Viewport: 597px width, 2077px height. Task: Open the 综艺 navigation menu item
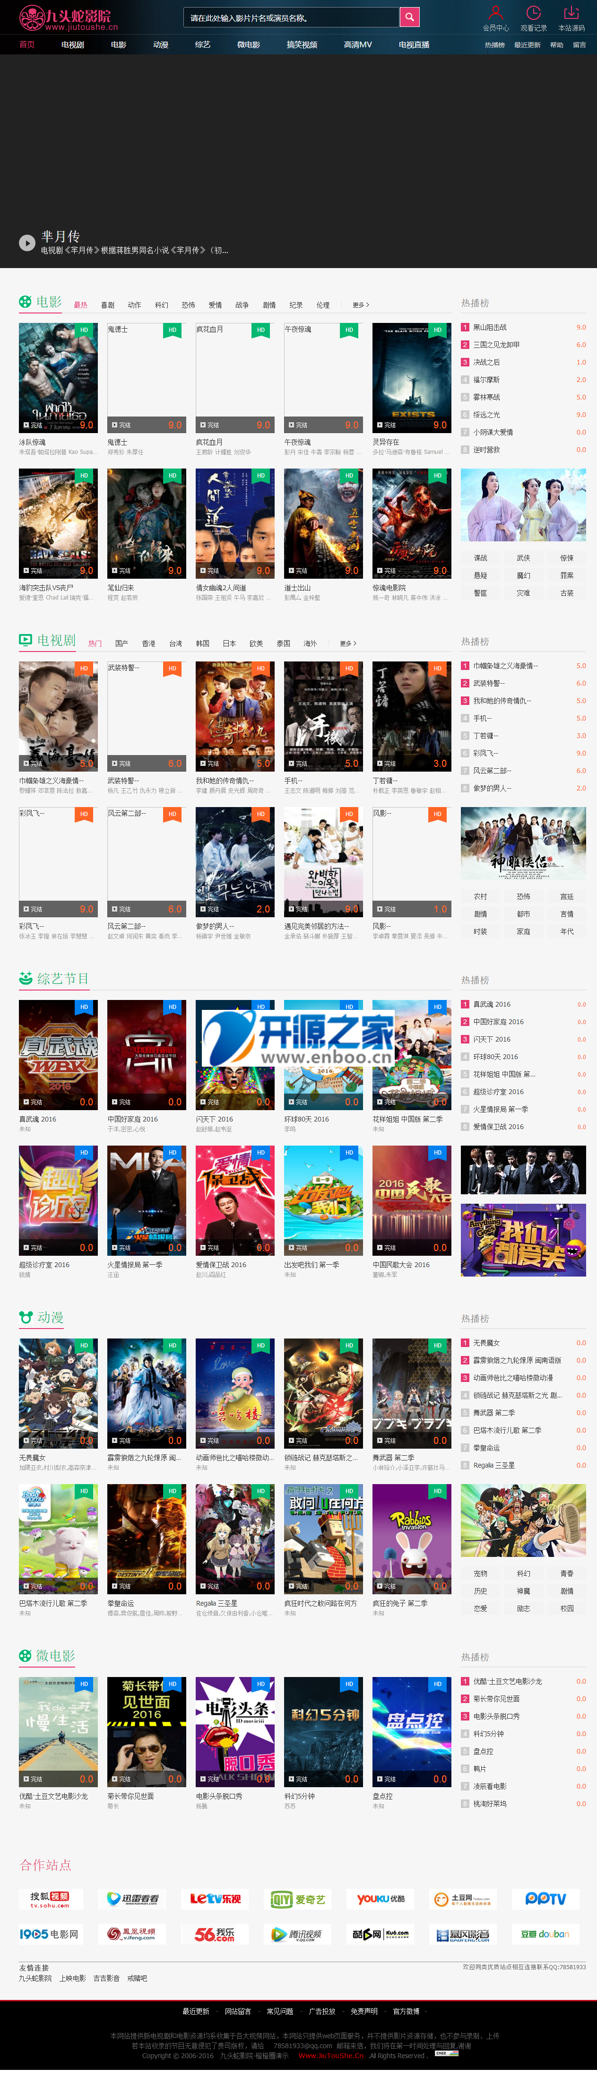coord(202,45)
